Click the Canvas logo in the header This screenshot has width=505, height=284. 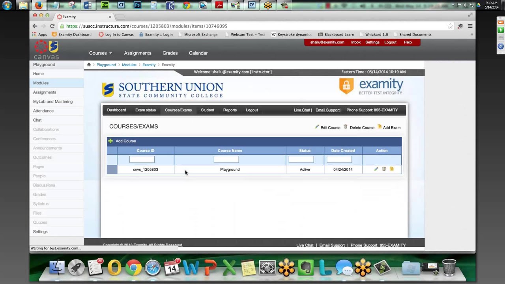tap(47, 50)
